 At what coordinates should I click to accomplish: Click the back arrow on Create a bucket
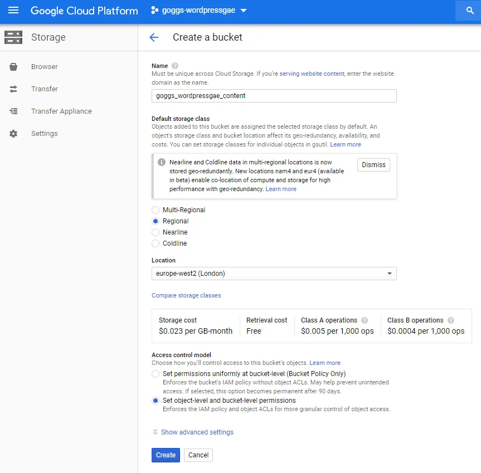pyautogui.click(x=154, y=37)
